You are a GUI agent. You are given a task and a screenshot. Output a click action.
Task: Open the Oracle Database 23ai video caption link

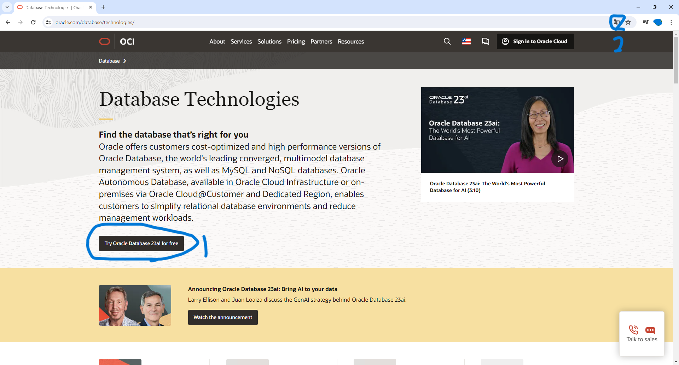pyautogui.click(x=487, y=187)
